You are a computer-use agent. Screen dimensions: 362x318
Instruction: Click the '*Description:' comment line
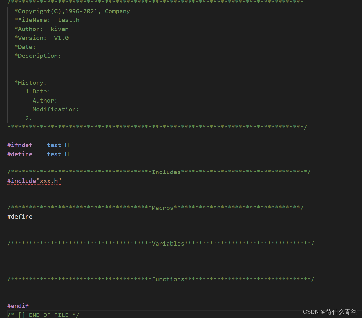(x=38, y=56)
